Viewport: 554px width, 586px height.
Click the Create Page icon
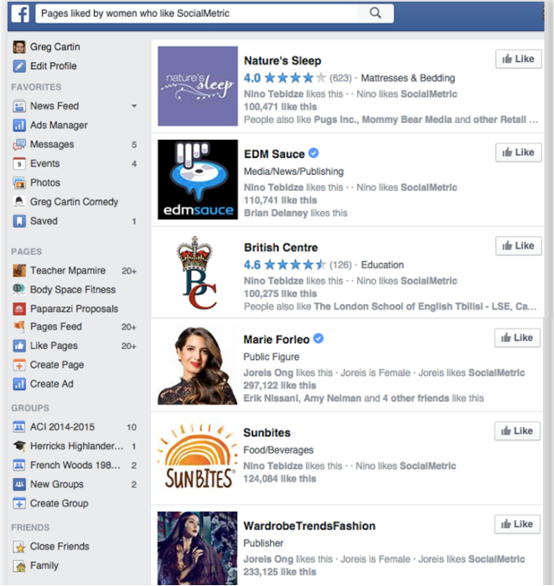point(19,365)
